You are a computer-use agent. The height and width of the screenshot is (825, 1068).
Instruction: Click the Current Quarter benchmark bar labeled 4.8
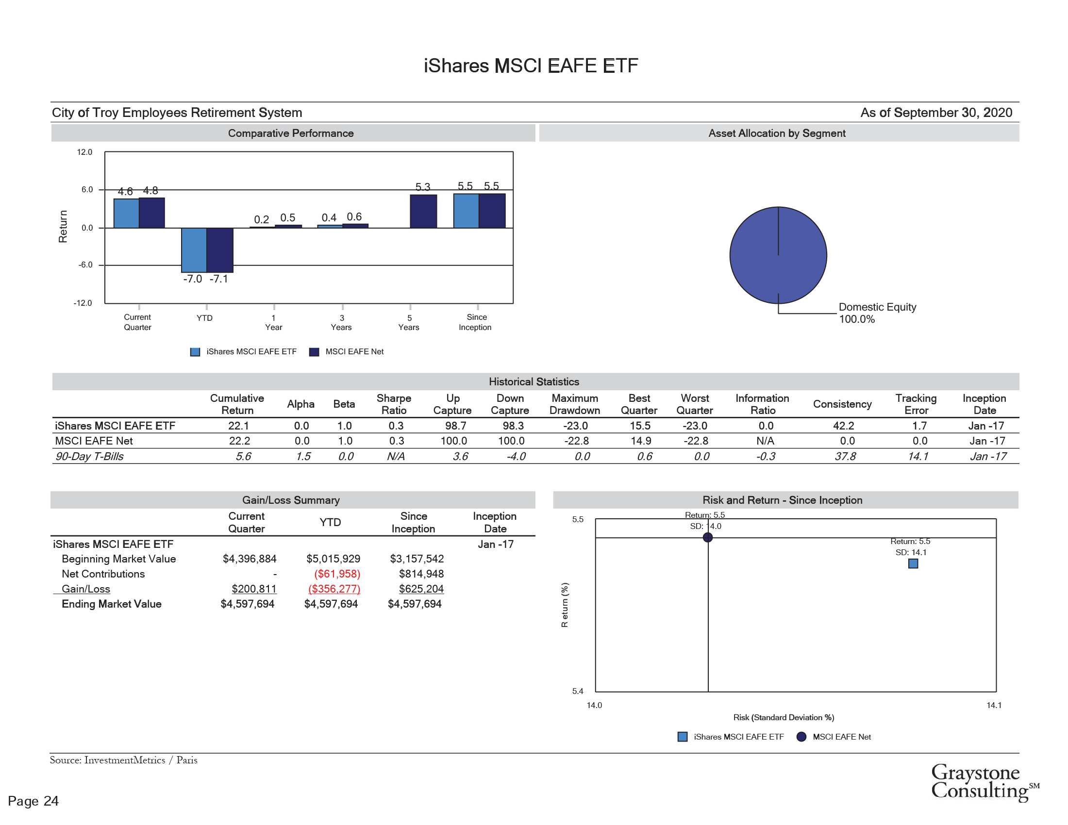coord(151,213)
